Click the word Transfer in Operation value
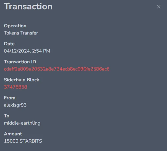This screenshot has height=151, width=167. (29, 33)
